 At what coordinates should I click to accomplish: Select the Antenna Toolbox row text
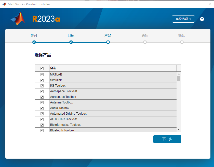pyautogui.click(x=61, y=102)
